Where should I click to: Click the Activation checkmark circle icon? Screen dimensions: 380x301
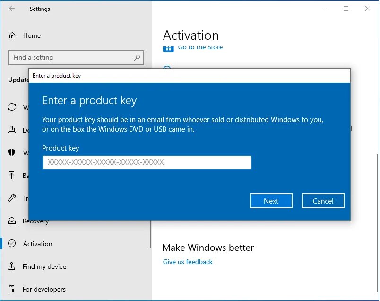click(12, 243)
